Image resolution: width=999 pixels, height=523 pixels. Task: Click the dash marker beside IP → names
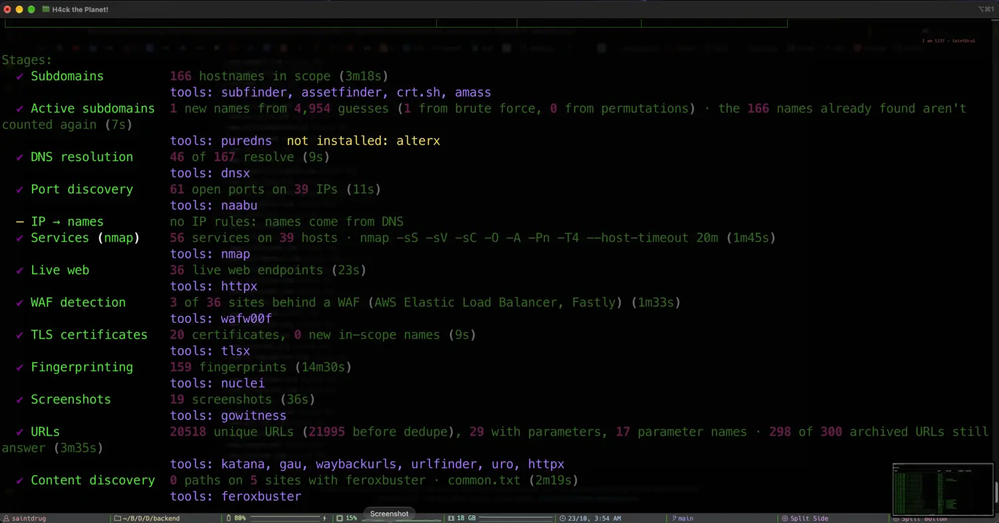pyautogui.click(x=20, y=222)
